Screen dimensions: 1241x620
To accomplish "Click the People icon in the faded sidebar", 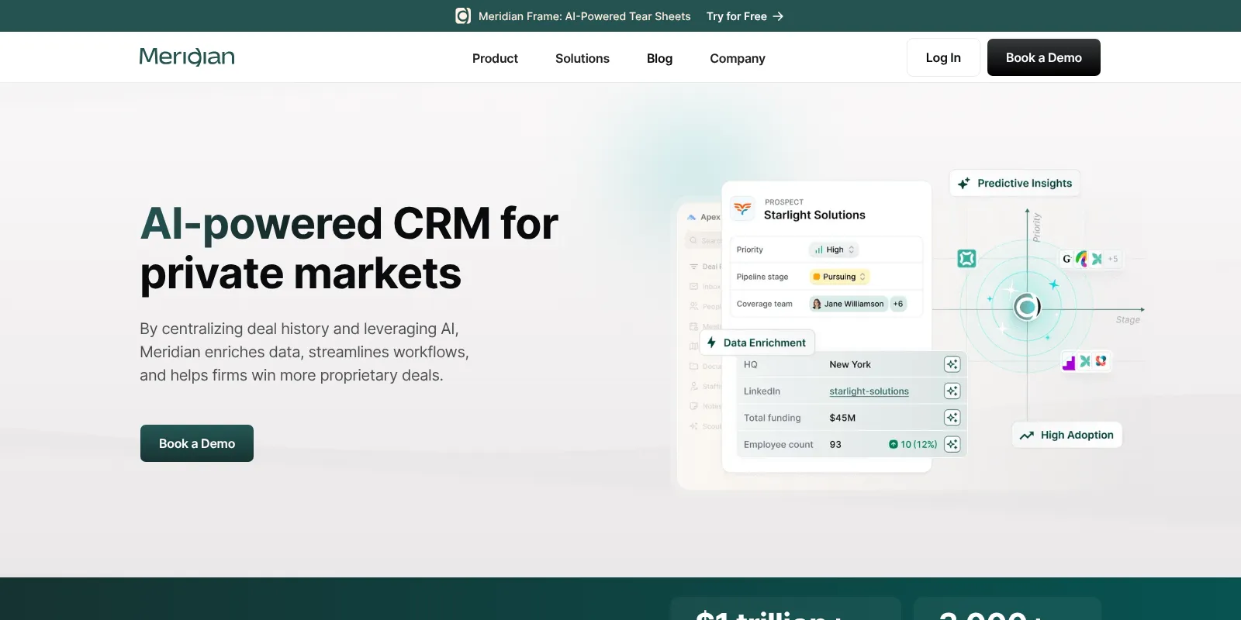I will 694,307.
